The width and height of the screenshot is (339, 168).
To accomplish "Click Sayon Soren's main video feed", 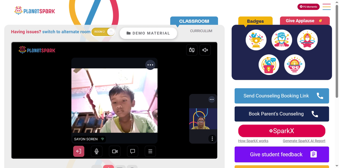I will click(114, 100).
